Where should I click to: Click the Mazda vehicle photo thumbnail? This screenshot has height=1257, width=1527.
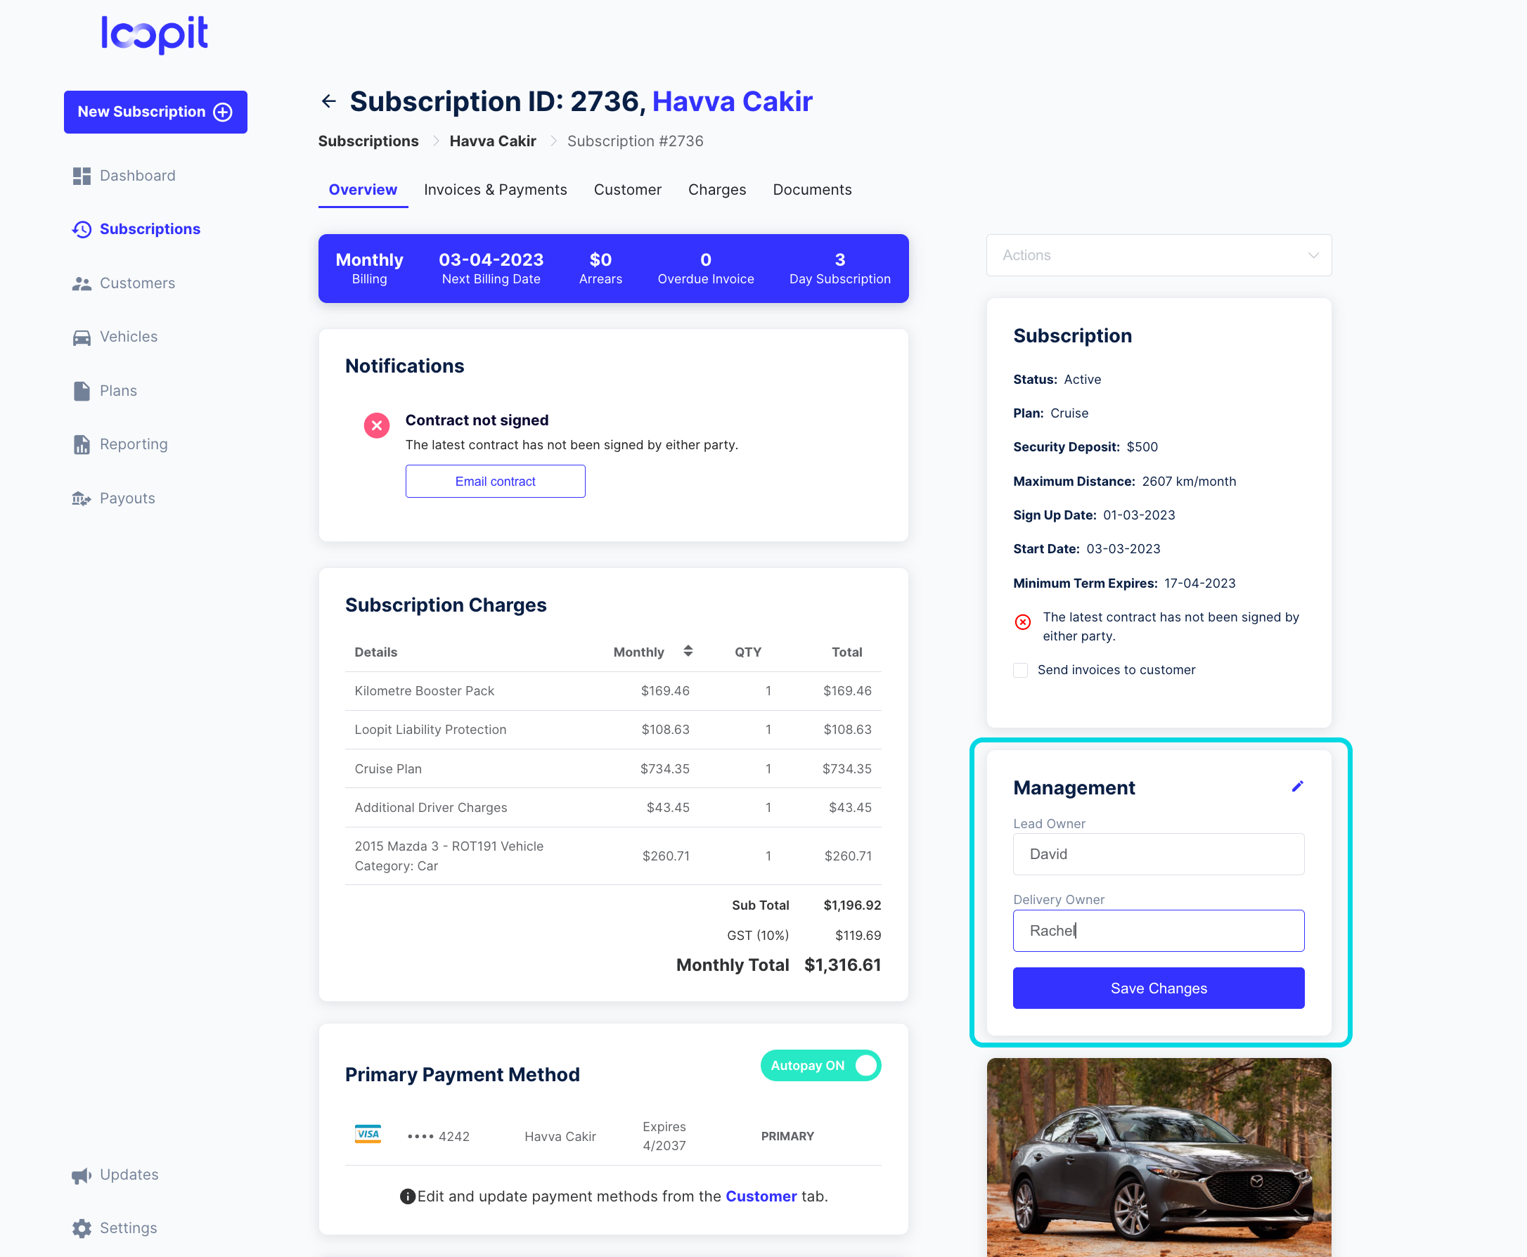coord(1159,1157)
